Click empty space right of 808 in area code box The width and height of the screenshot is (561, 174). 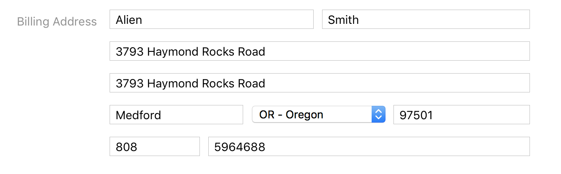(x=168, y=146)
